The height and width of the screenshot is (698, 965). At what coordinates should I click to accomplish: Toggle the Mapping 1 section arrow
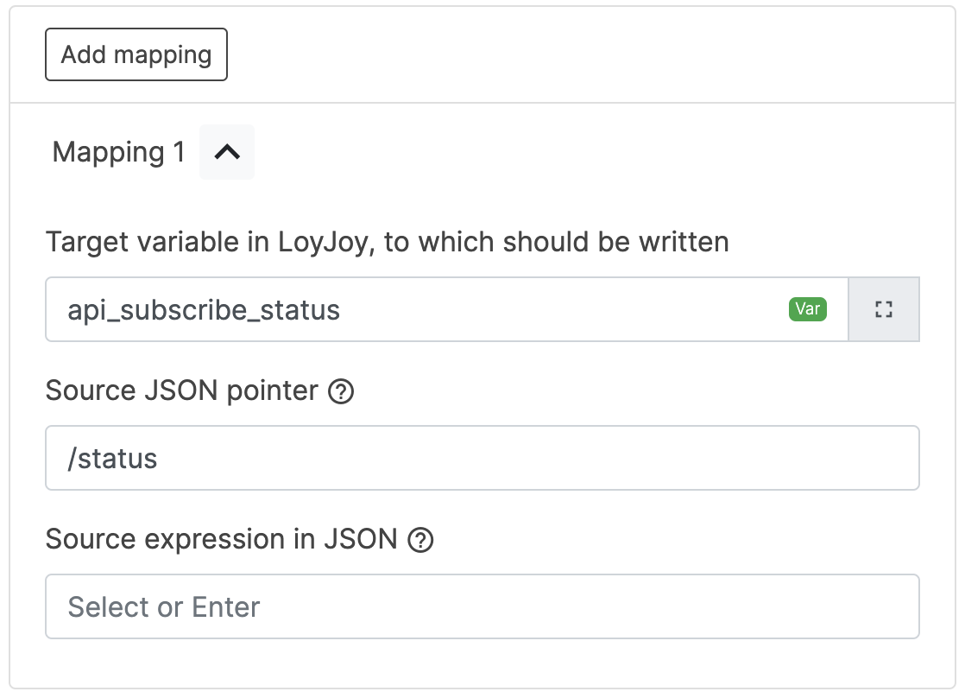tap(227, 152)
